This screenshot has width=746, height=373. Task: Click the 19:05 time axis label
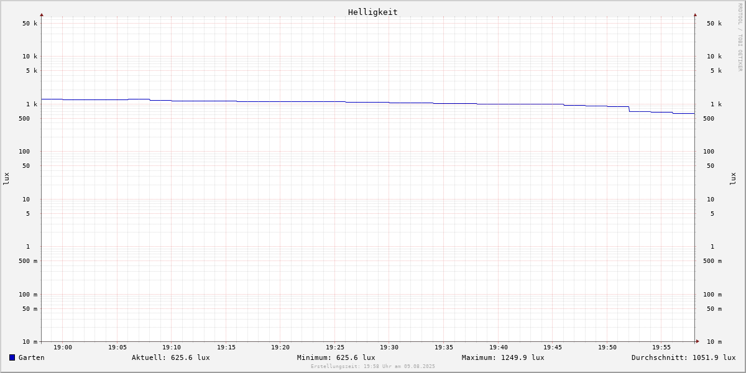coord(117,348)
